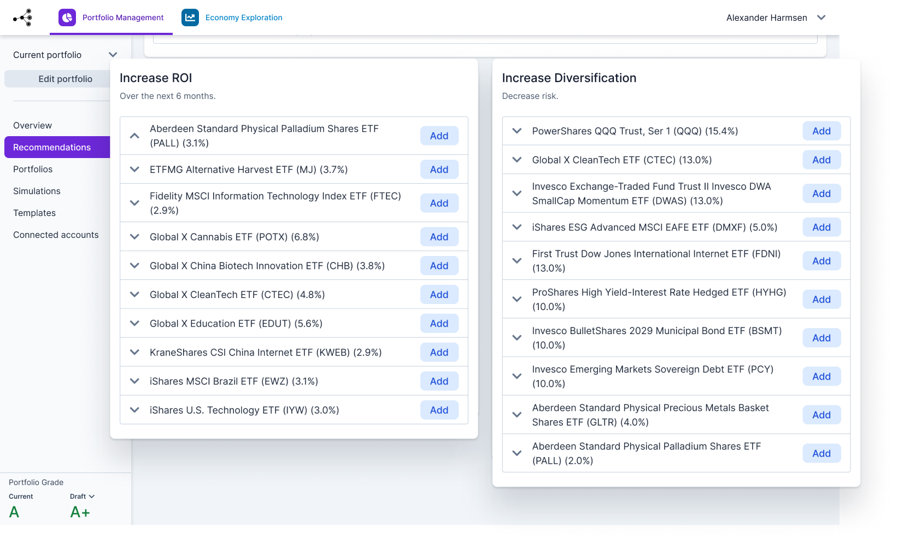Image resolution: width=898 pixels, height=543 pixels.
Task: Expand the Current portfolio dropdown
Action: pos(66,55)
